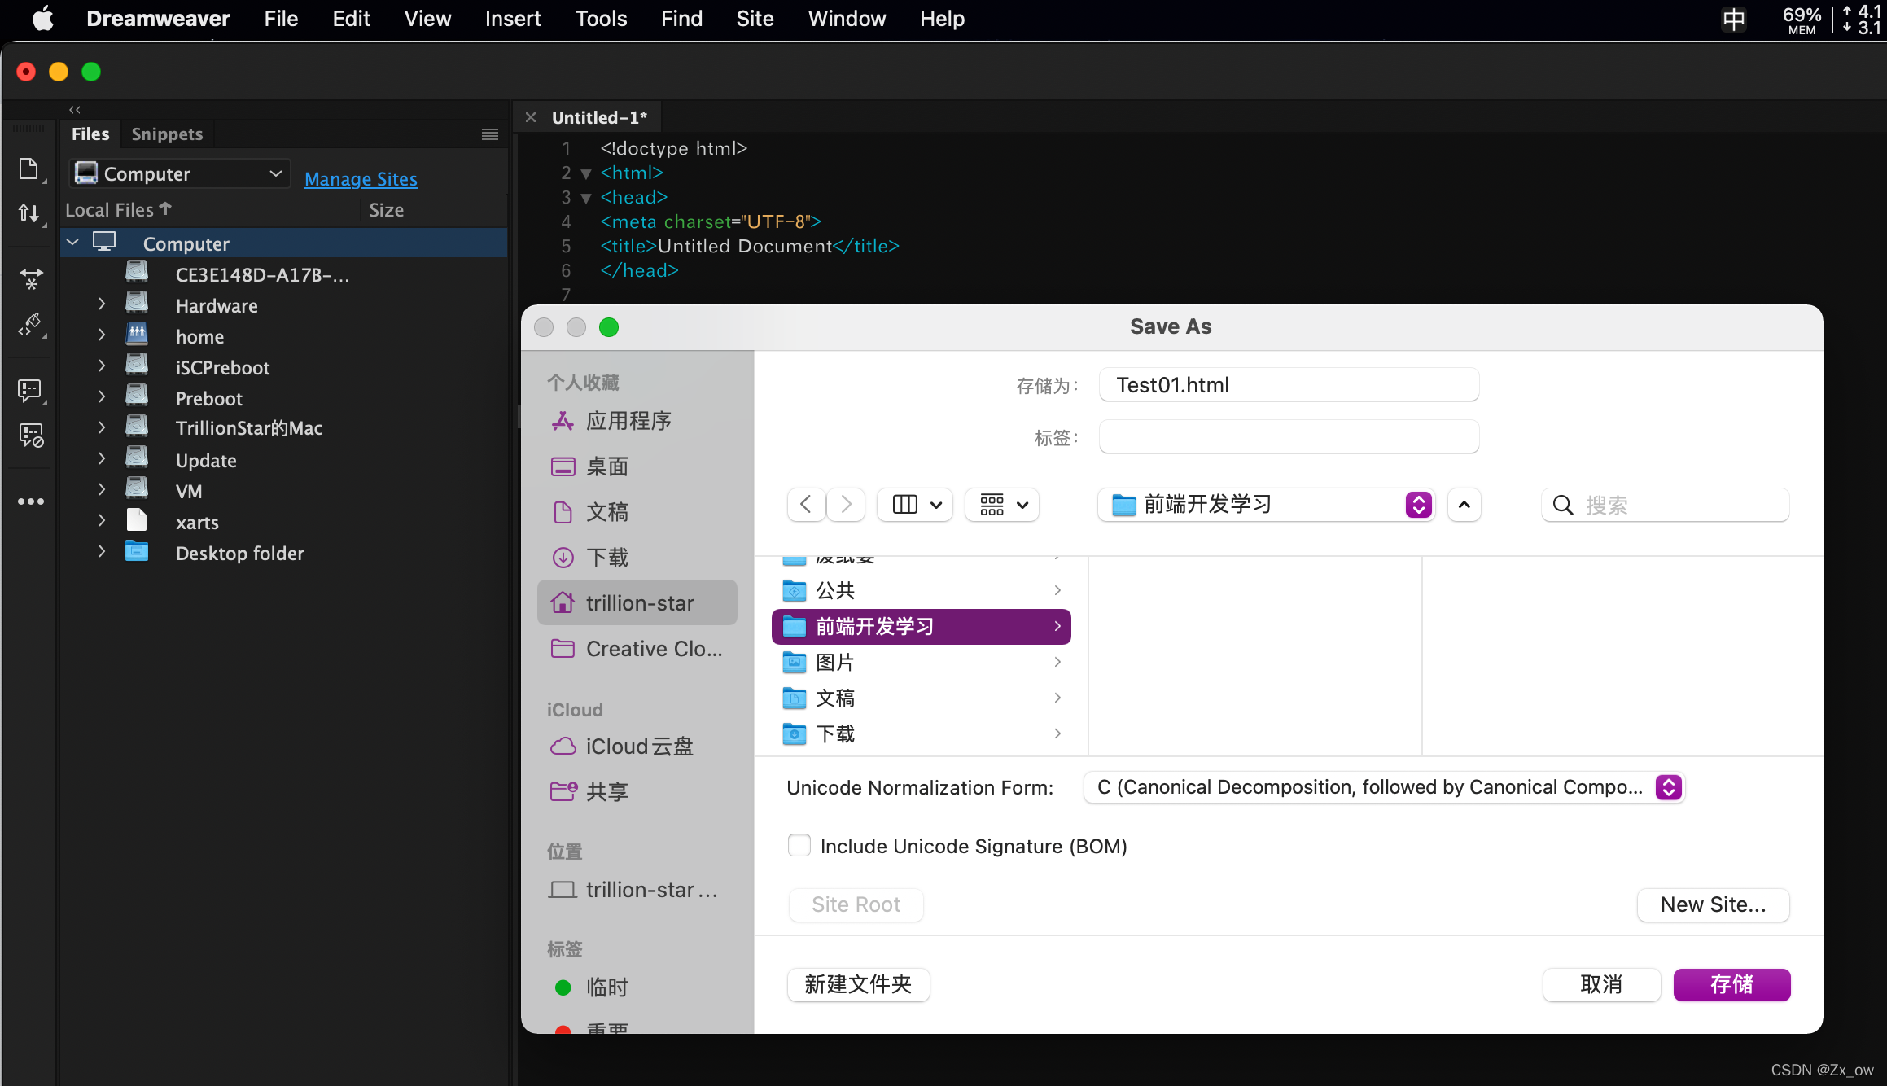
Task: Switch to the Snippets tab
Action: (167, 134)
